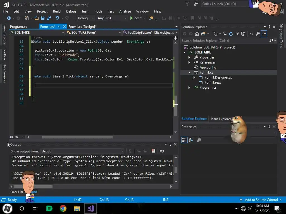286x214 pixels.
Task: Click the editor split window handle
Action: pyautogui.click(x=175, y=38)
